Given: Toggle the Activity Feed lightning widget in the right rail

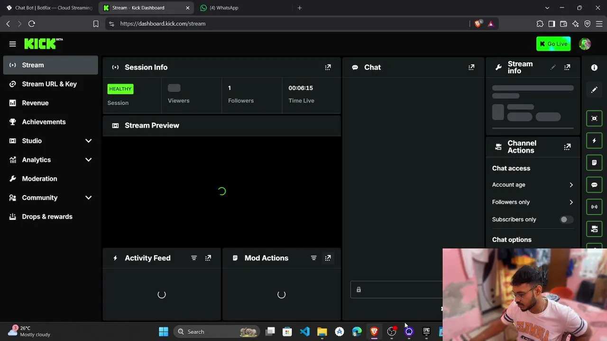Looking at the screenshot, I should pyautogui.click(x=594, y=141).
